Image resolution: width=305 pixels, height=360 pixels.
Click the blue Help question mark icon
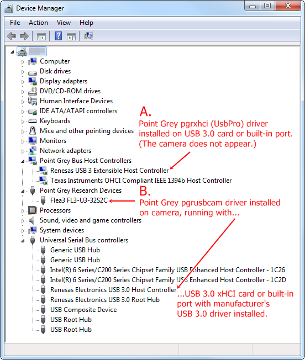(59, 36)
